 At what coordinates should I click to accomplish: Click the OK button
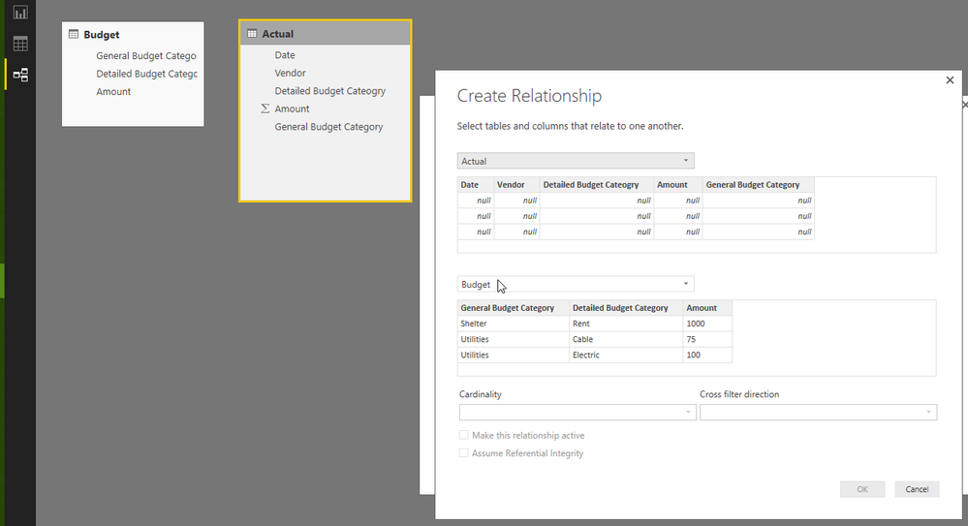click(x=862, y=489)
